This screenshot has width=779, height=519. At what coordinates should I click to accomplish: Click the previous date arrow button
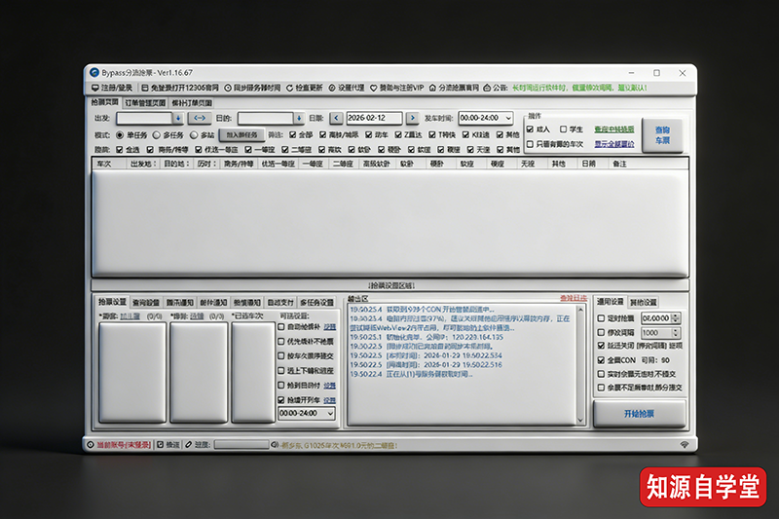pyautogui.click(x=336, y=118)
